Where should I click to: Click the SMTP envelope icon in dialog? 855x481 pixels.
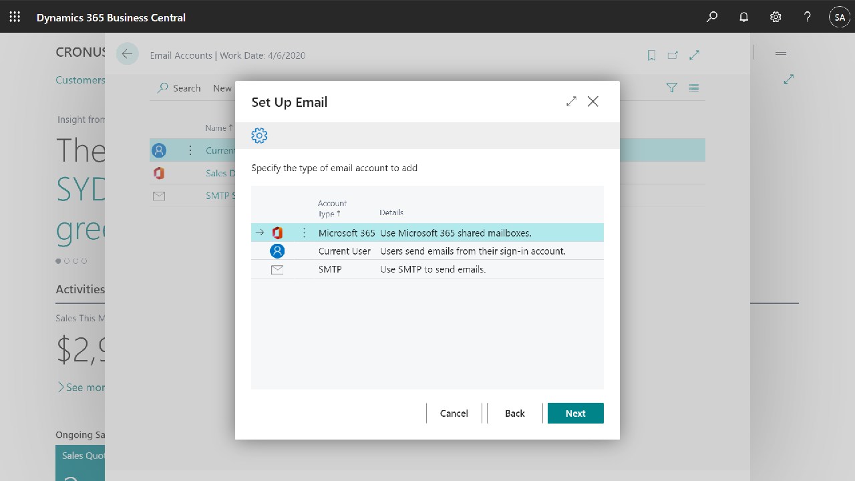click(x=277, y=270)
